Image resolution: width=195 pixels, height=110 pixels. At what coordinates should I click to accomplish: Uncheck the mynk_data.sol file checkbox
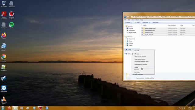[142, 35]
